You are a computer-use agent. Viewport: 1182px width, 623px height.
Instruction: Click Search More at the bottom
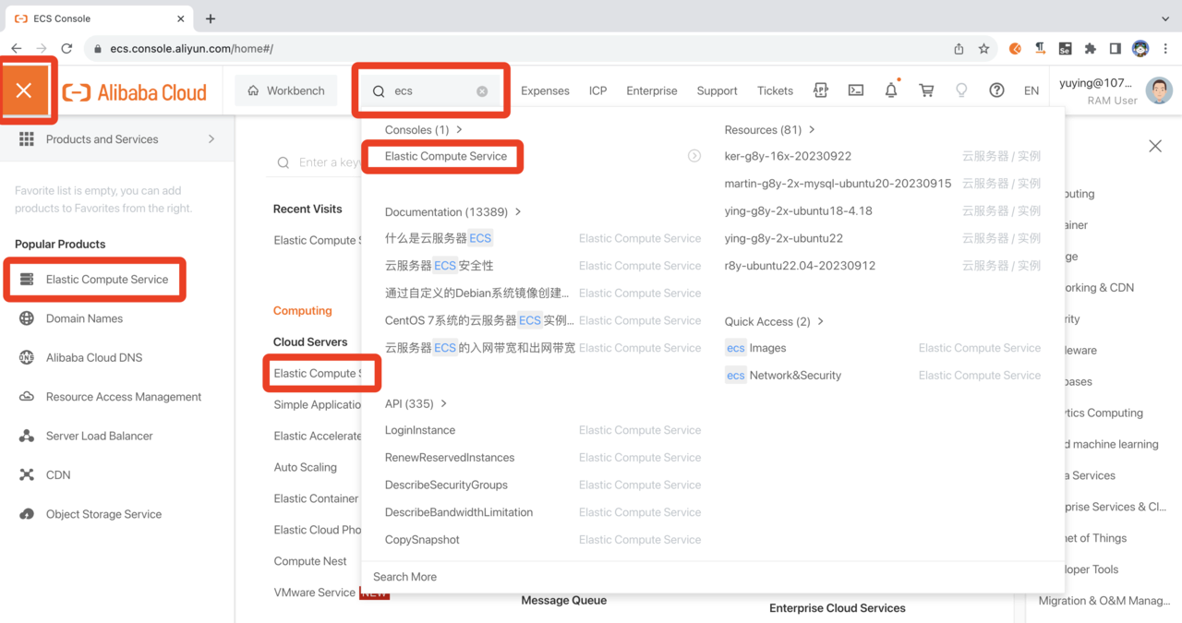point(404,576)
